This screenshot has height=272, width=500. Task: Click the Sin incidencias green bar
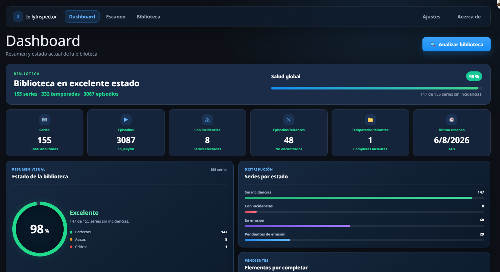click(x=364, y=198)
